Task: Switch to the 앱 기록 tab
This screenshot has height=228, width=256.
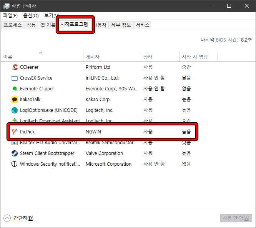Action: (x=48, y=25)
